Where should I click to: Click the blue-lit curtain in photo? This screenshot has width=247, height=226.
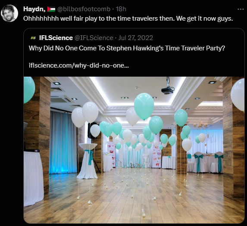tap(63, 142)
